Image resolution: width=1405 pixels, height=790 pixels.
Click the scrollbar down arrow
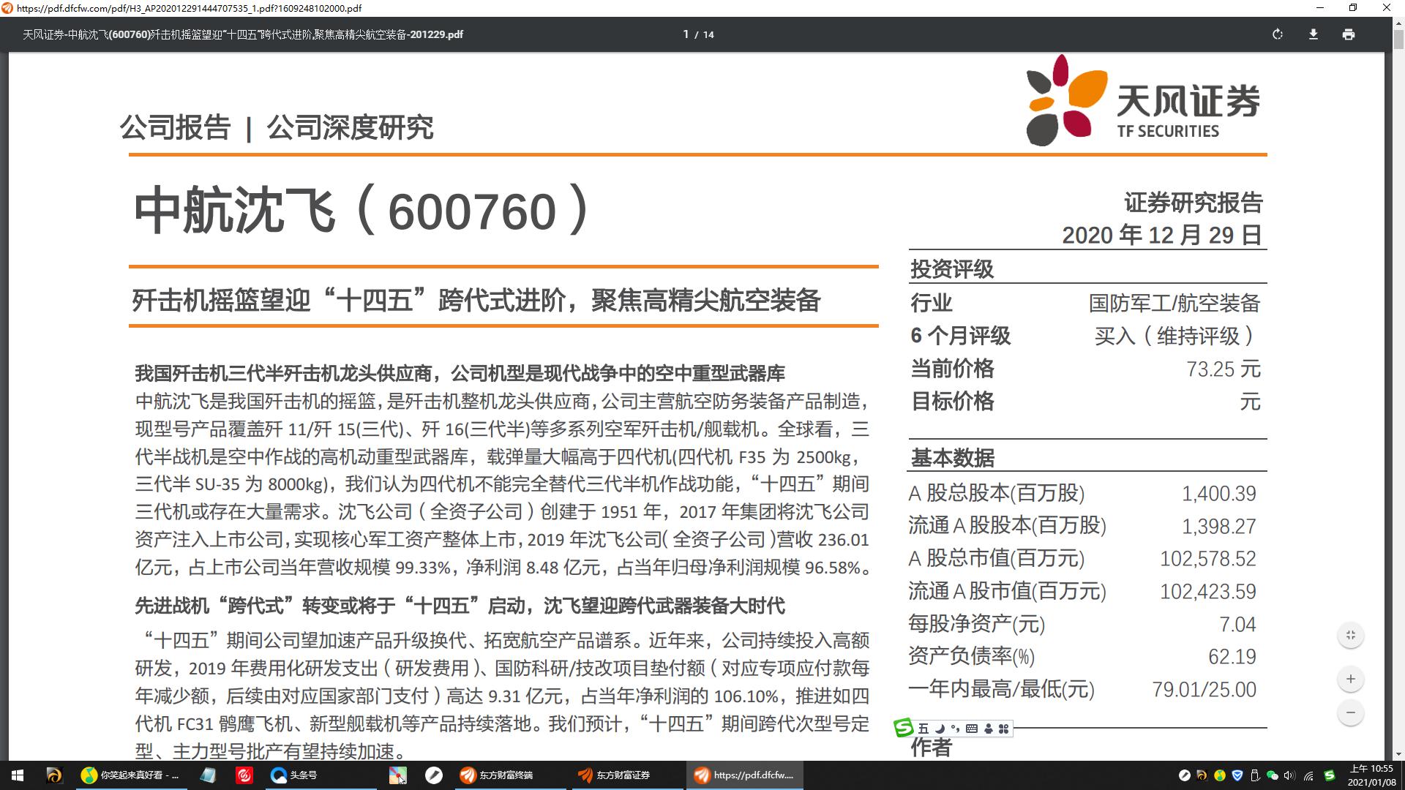(1398, 755)
